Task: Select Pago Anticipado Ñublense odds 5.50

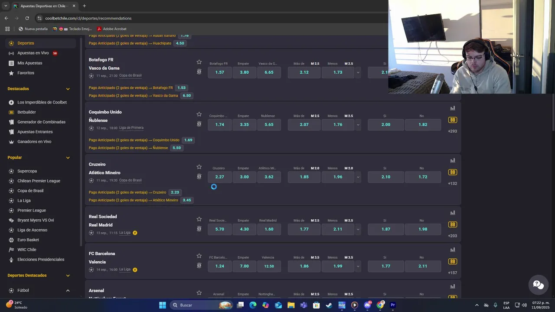Action: pyautogui.click(x=176, y=148)
